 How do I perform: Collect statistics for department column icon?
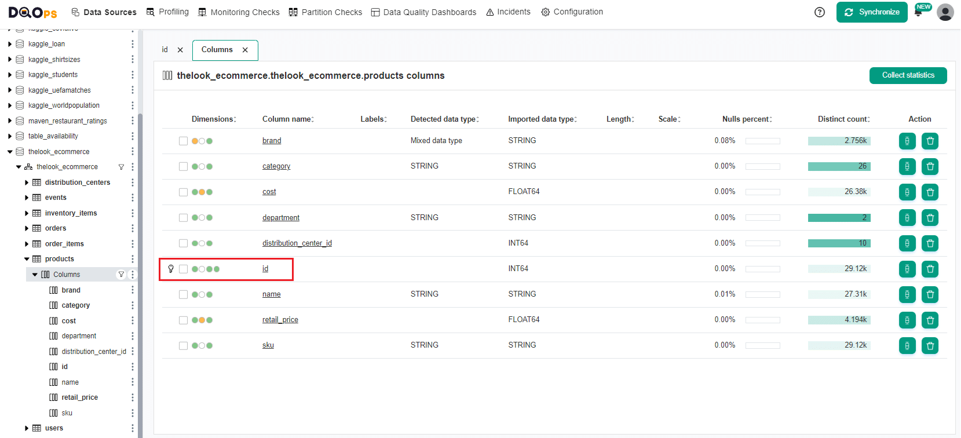pos(907,217)
